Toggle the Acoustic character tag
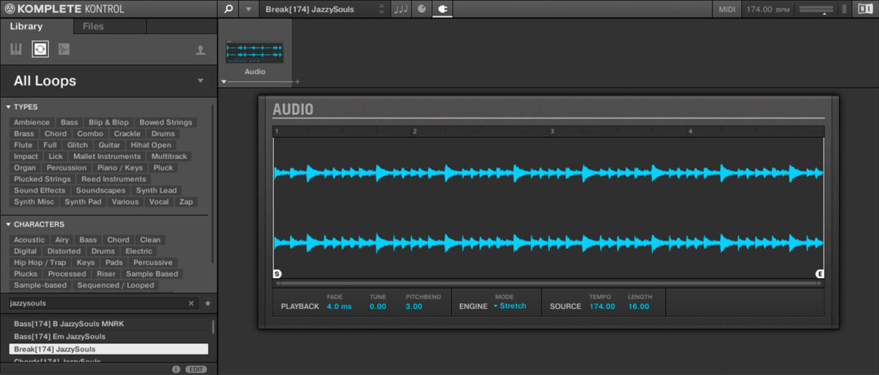The height and width of the screenshot is (375, 879). click(29, 240)
